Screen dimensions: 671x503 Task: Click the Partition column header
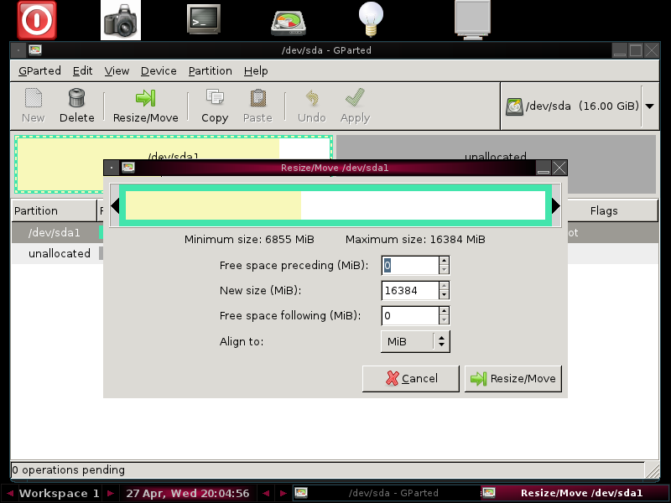pos(54,211)
